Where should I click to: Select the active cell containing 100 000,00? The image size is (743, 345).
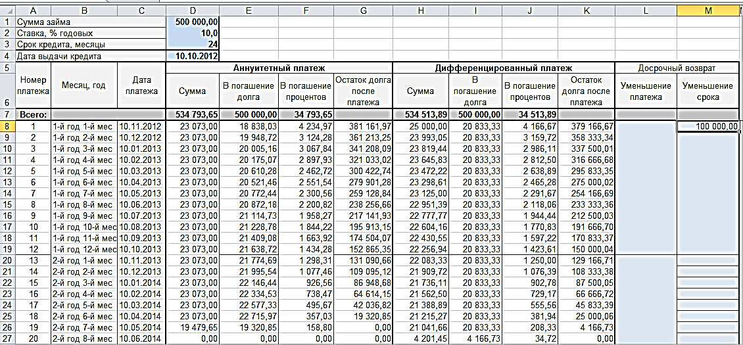[709, 127]
